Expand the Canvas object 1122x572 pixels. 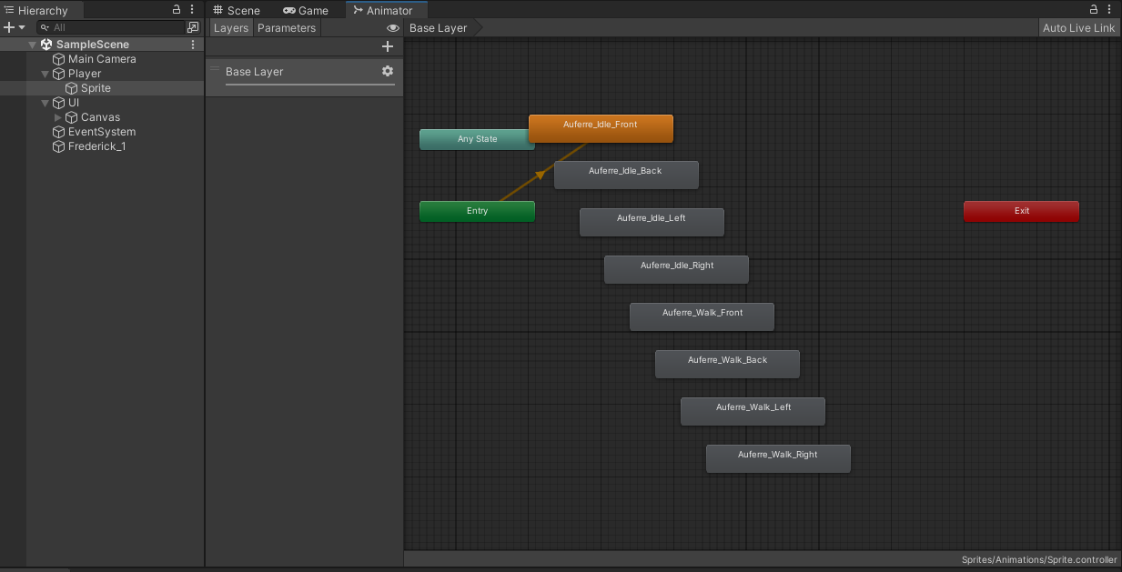tap(58, 117)
